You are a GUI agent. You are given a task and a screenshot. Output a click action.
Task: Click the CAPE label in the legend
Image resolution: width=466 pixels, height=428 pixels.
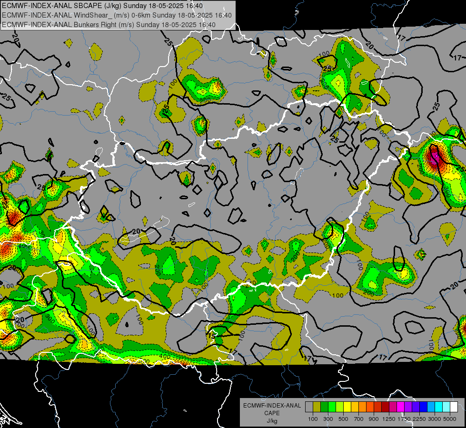click(x=272, y=413)
